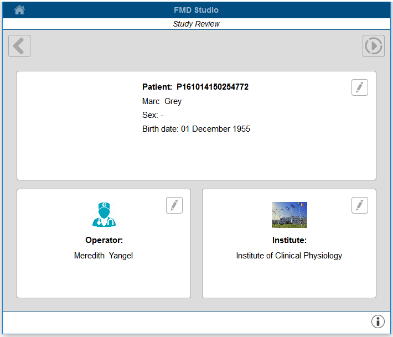Click the patient name Marc Grey

[x=162, y=101]
